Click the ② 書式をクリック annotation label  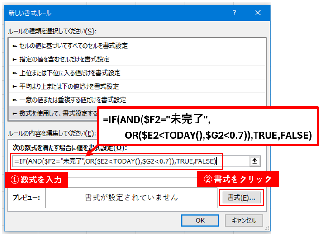click(238, 179)
